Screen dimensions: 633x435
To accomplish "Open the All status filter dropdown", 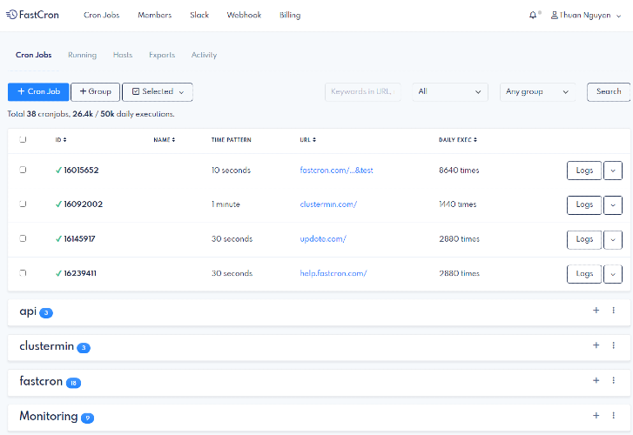I will coord(450,92).
